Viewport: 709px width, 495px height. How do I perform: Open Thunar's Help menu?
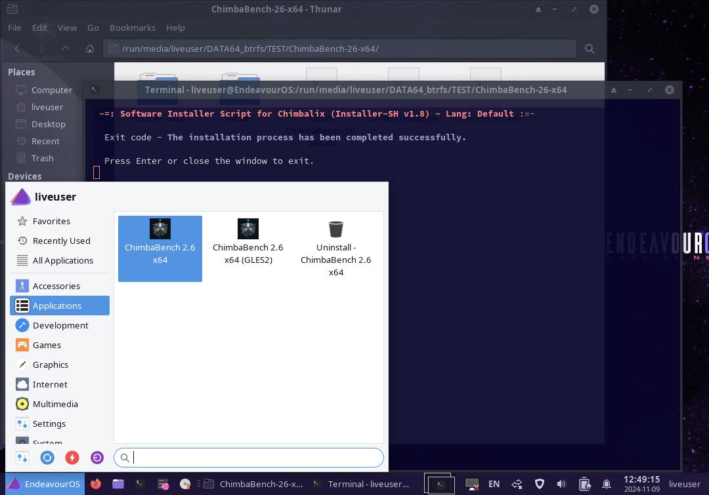(175, 28)
